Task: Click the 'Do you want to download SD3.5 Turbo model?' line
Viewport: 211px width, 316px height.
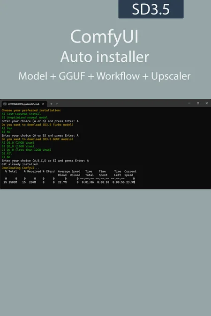Action: [38, 125]
